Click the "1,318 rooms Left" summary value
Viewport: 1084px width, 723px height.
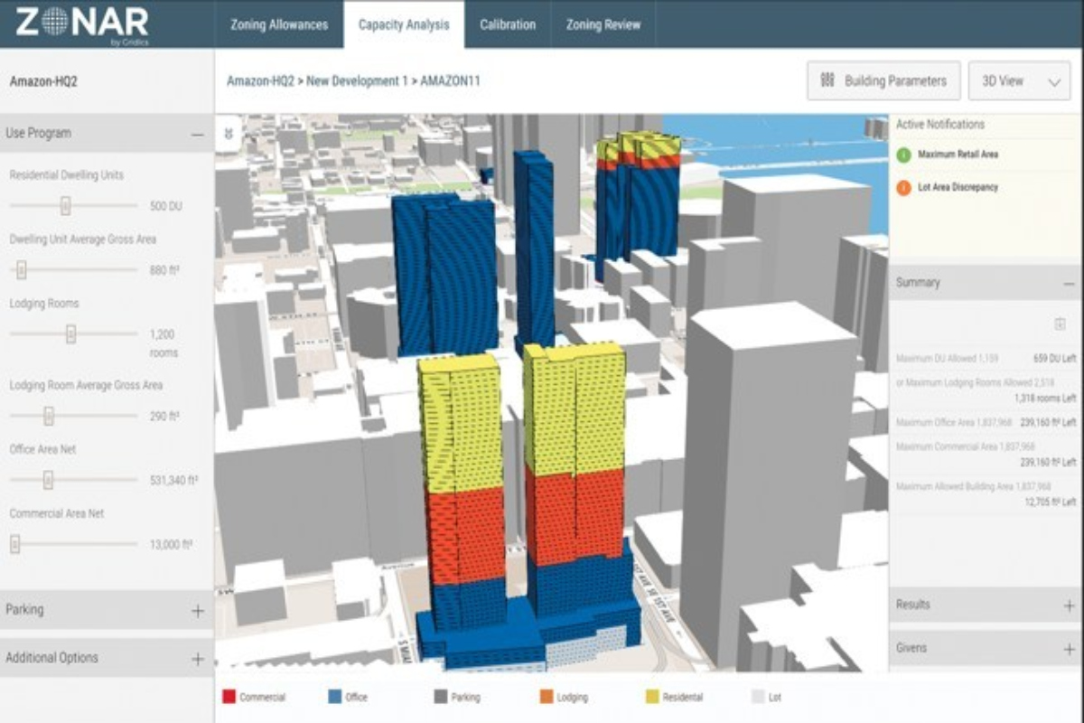tap(1044, 398)
